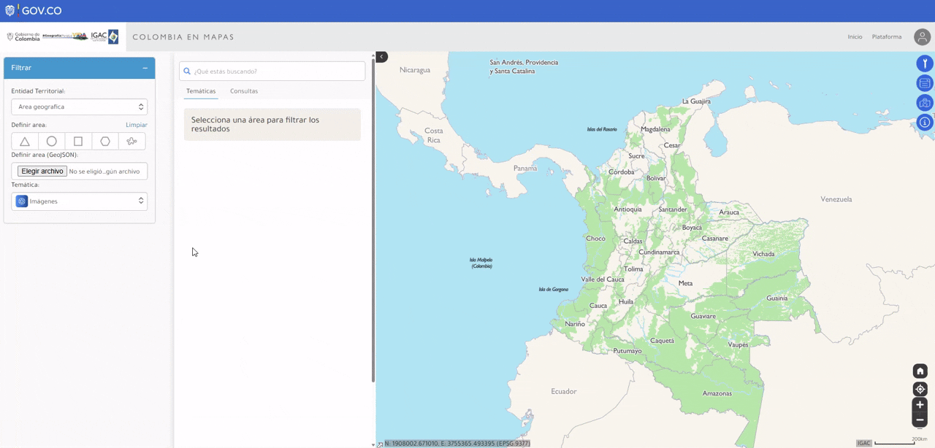Click the Caquetá label on map

point(662,341)
